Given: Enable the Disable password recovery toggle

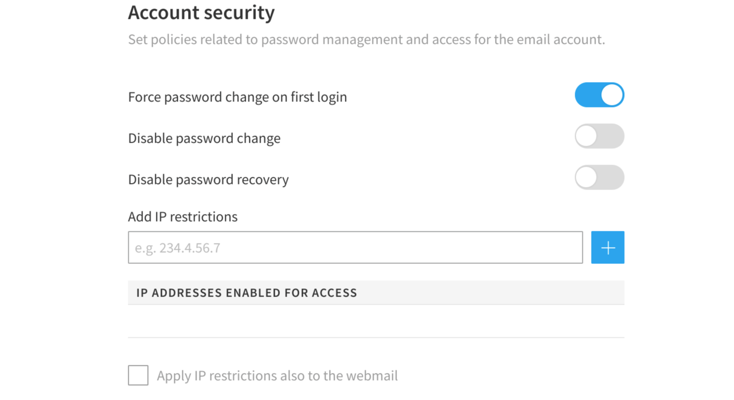Looking at the screenshot, I should [x=599, y=177].
